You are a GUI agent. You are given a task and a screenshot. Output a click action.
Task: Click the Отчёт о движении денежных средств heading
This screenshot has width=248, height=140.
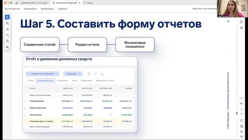tap(59, 59)
